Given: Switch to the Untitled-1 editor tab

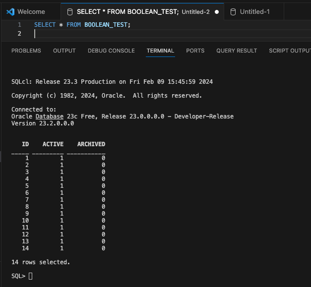Looking at the screenshot, I should coord(254,11).
